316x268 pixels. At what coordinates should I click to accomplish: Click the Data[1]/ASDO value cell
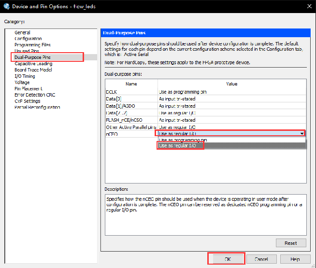232,106
